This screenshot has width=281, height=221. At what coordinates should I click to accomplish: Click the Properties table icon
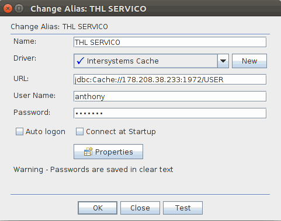tap(88, 152)
